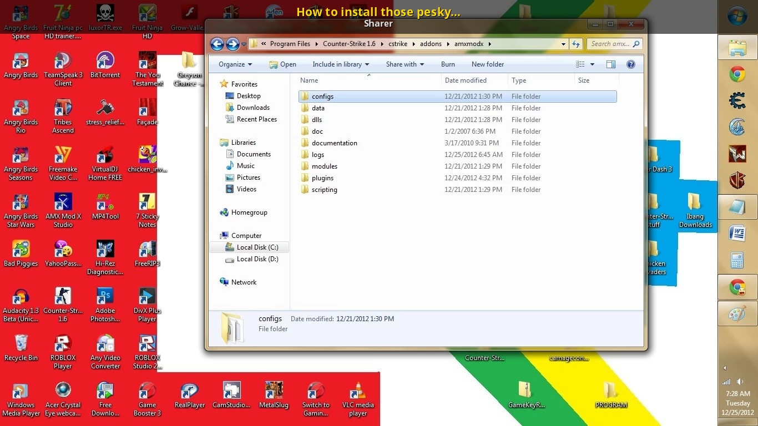Select Local Disk (C:)
This screenshot has width=758, height=426.
[x=257, y=247]
